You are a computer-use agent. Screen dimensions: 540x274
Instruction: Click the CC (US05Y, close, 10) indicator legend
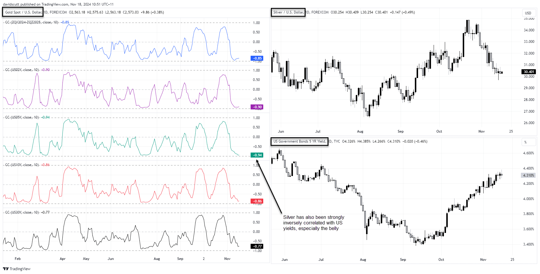(22, 117)
